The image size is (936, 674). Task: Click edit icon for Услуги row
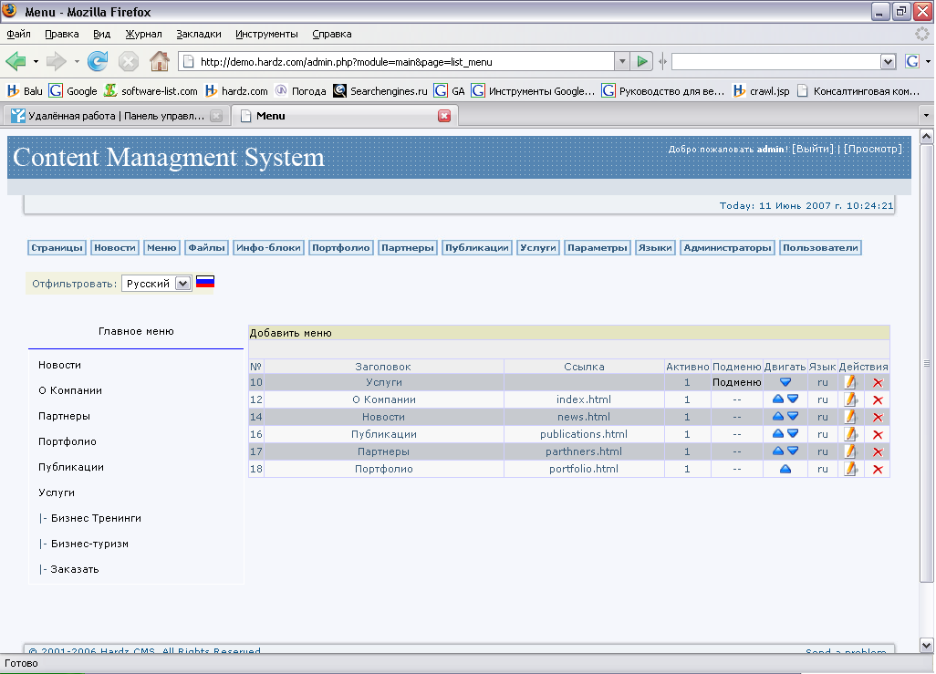[850, 382]
